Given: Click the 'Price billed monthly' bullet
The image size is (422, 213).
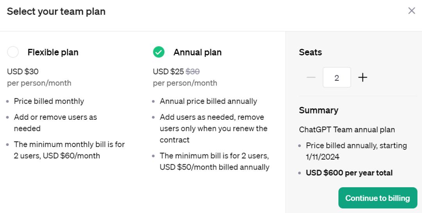Looking at the screenshot, I should pos(49,101).
